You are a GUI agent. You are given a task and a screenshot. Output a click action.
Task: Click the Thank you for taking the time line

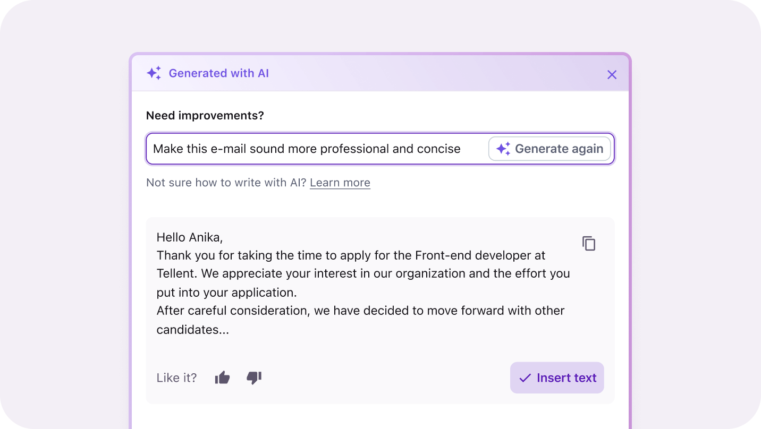coord(351,255)
